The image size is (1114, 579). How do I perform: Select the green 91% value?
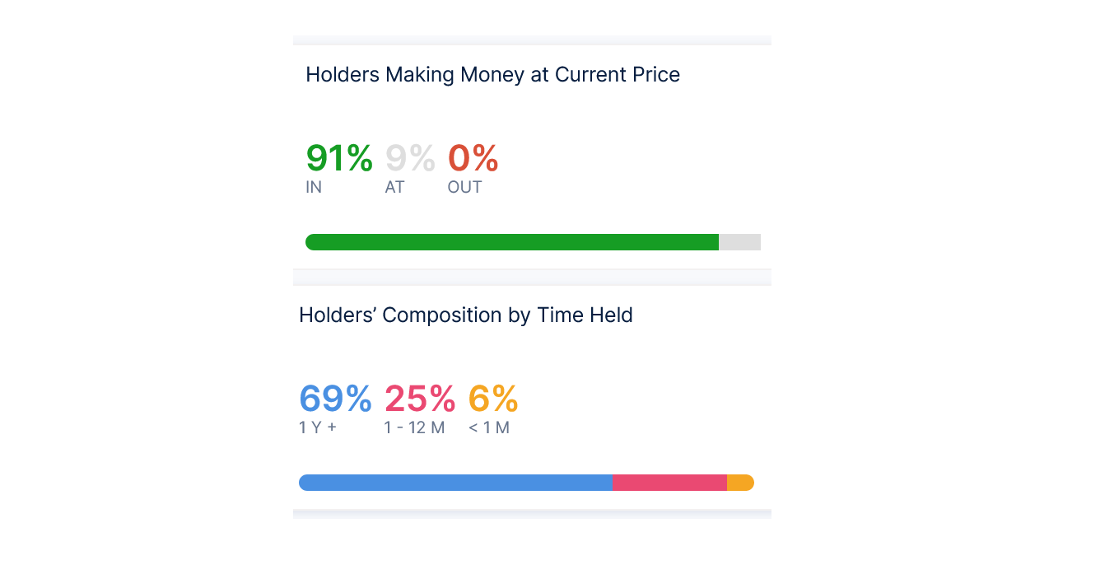[338, 158]
